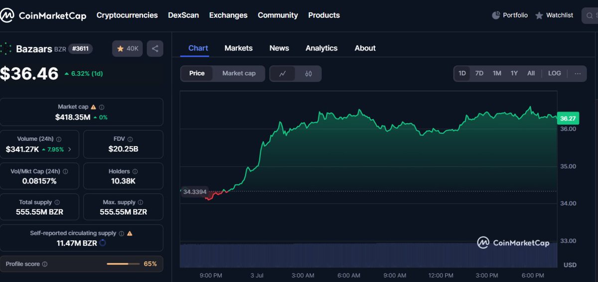This screenshot has height=282, width=598.
Task: Click the $341.27K volume value
Action: coord(22,149)
